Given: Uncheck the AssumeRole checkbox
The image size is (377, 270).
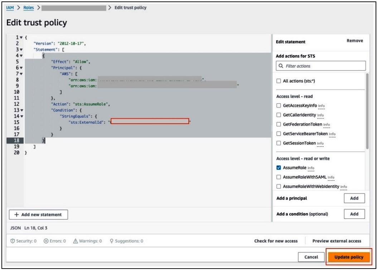Looking at the screenshot, I should [279, 167].
